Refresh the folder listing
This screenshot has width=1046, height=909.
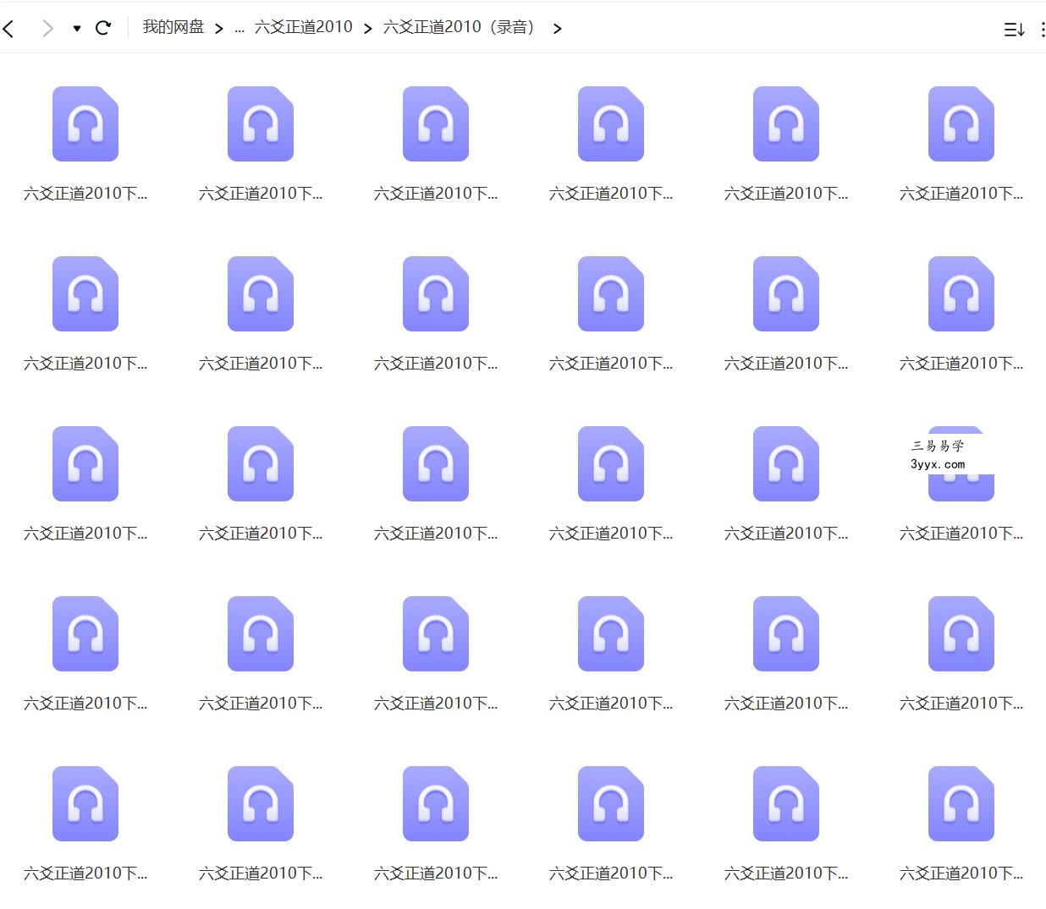click(x=103, y=28)
